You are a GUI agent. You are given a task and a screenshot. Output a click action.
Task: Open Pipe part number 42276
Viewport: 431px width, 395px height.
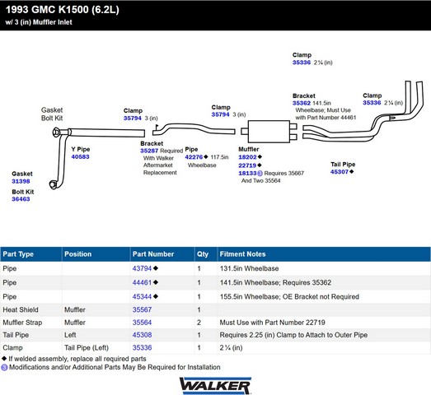point(194,157)
